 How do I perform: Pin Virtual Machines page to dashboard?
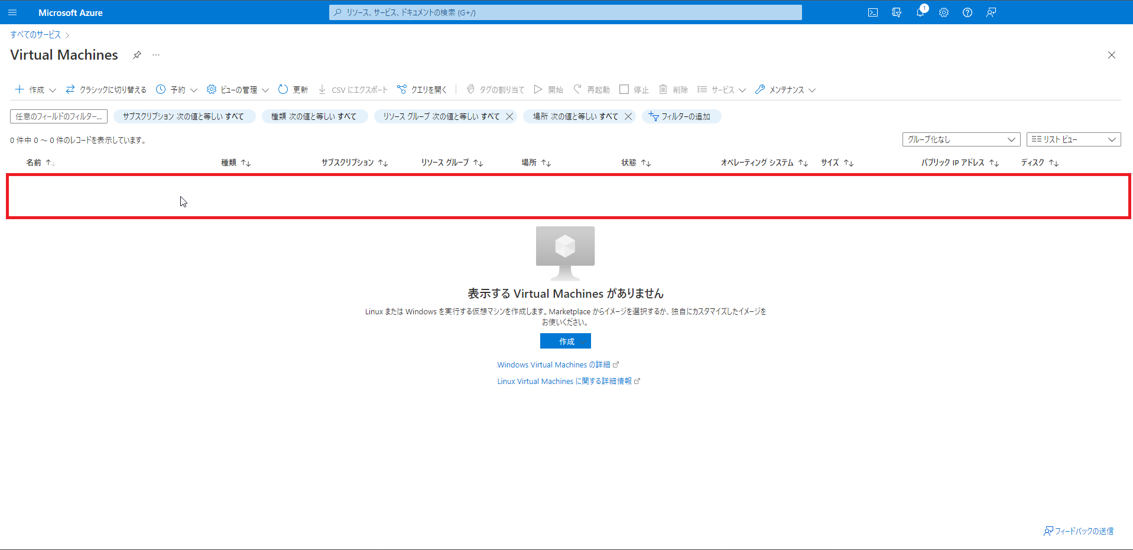137,55
